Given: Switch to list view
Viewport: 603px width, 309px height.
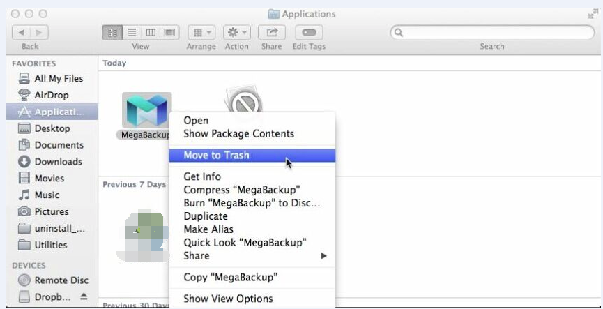Looking at the screenshot, I should click(132, 33).
